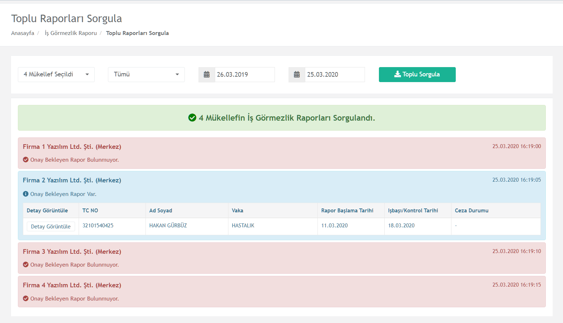Click the Firma 3 status check icon
Screen dimensions: 563x323
pyautogui.click(x=26, y=264)
